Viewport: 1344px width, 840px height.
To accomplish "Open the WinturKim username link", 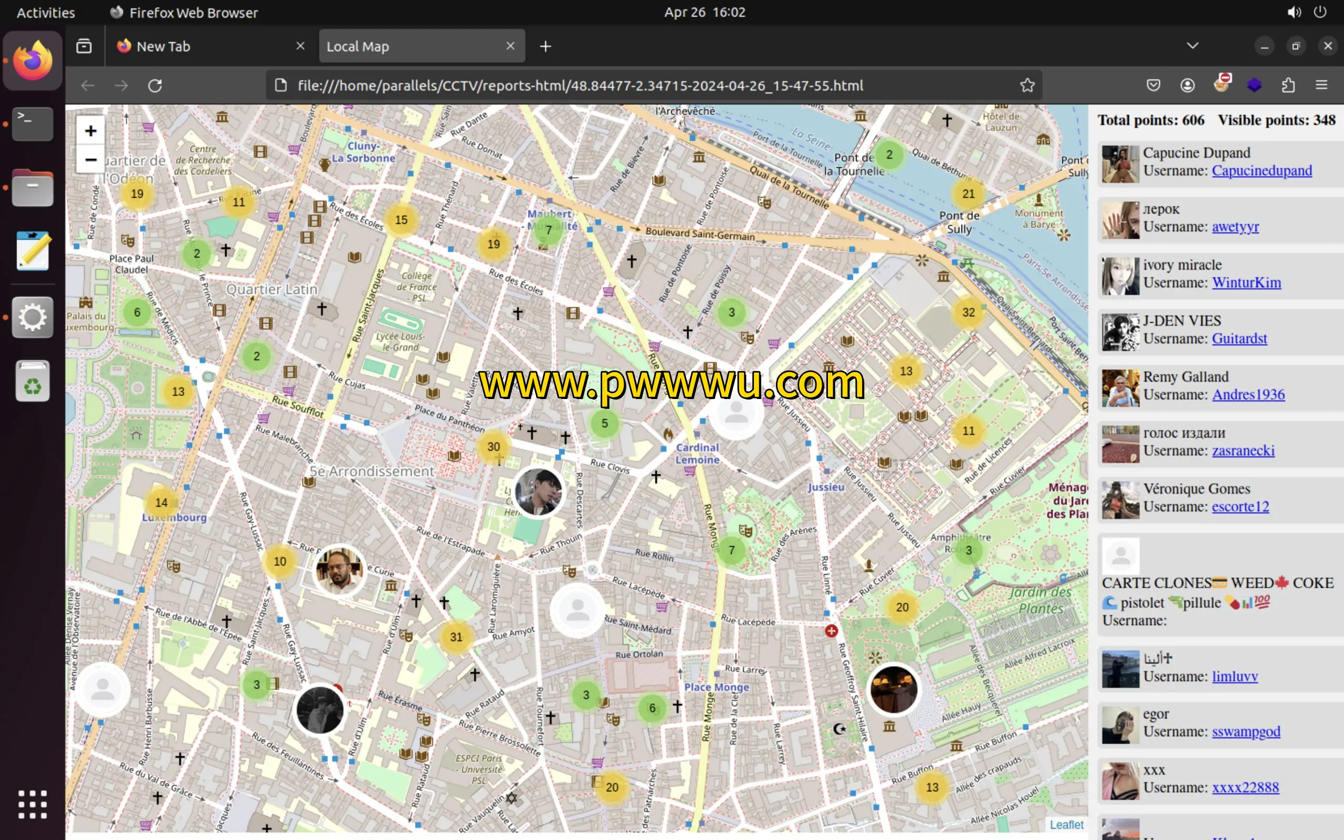I will 1246,283.
